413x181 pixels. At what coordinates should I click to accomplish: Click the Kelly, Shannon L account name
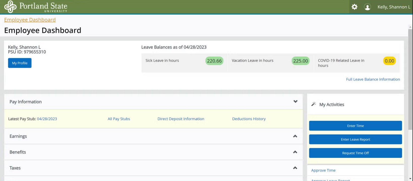(x=394, y=7)
